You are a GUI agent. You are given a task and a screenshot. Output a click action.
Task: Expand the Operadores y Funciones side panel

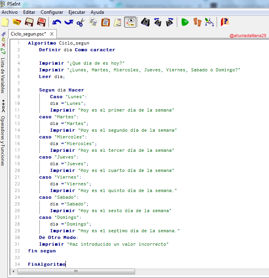coord(3,141)
